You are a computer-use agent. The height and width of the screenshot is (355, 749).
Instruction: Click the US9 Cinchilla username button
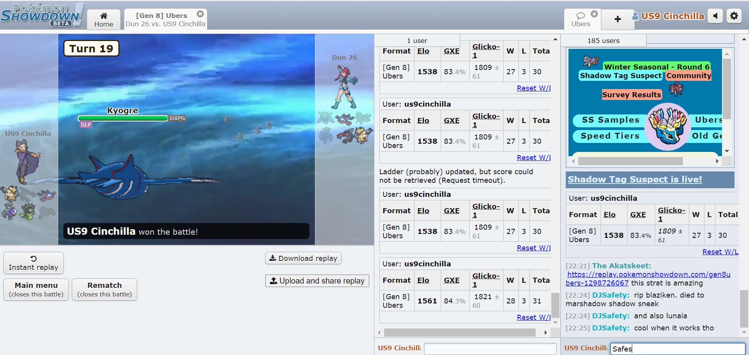pyautogui.click(x=669, y=16)
